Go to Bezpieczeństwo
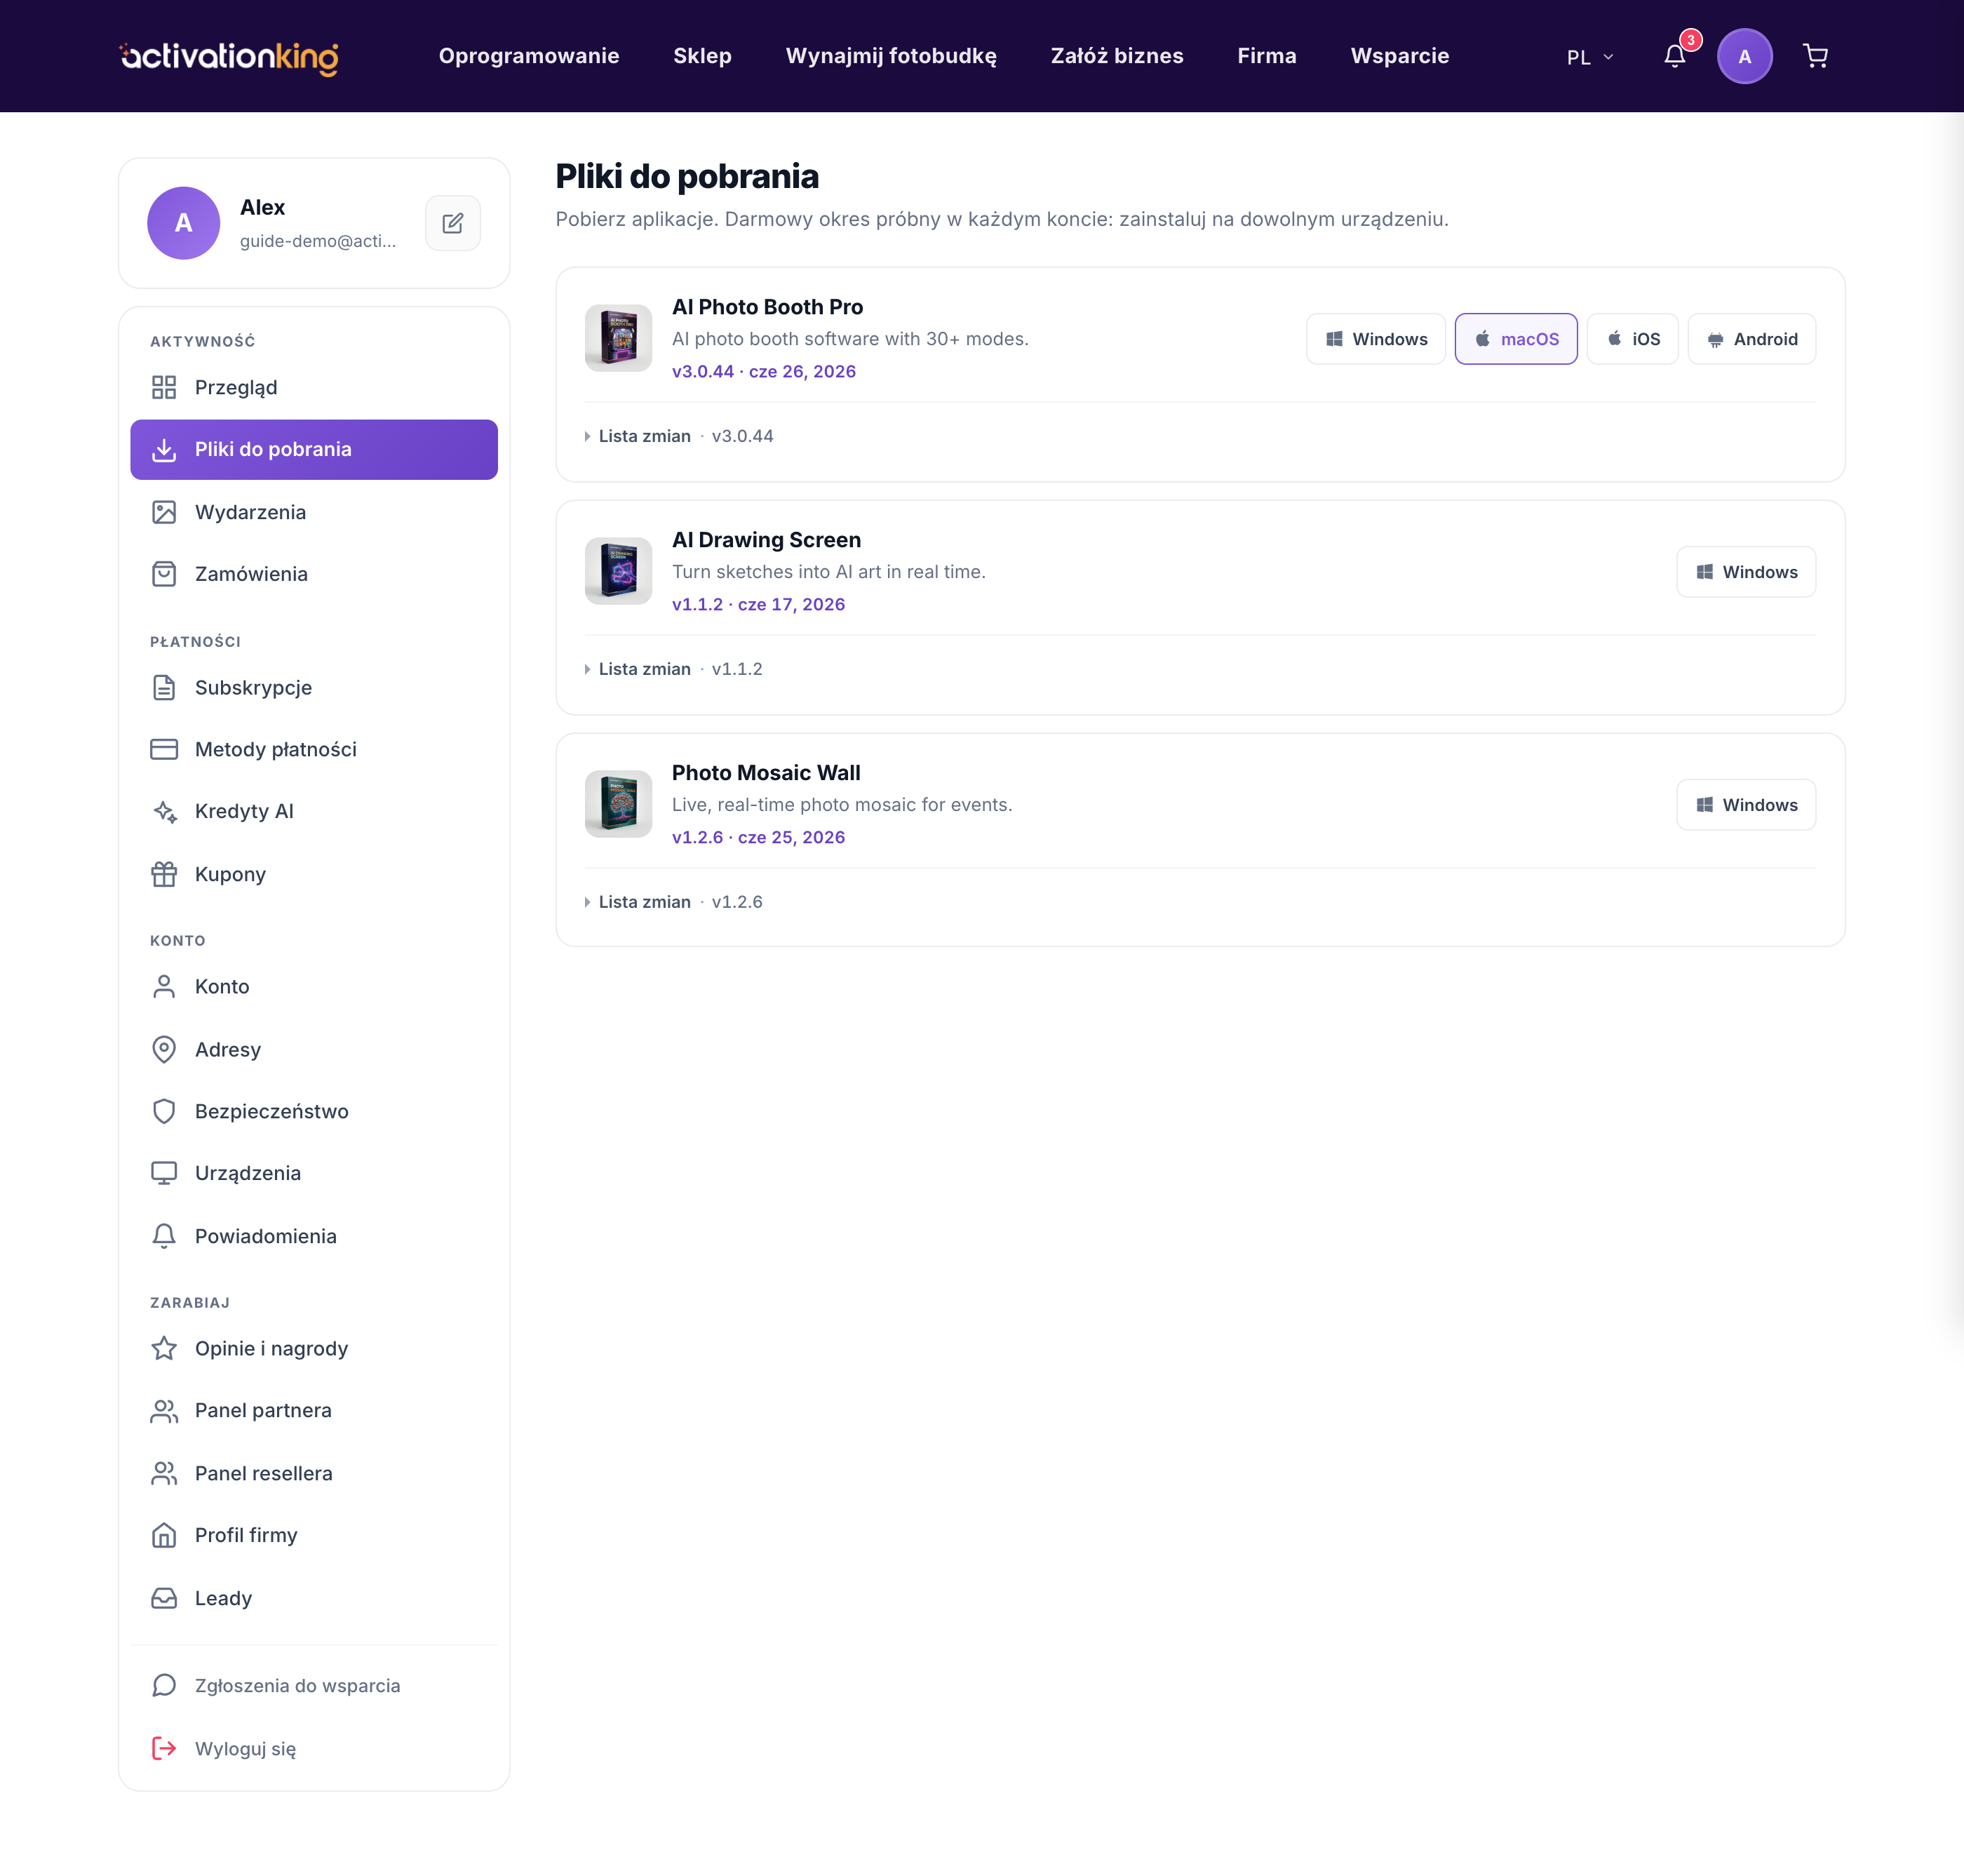 click(x=314, y=1111)
